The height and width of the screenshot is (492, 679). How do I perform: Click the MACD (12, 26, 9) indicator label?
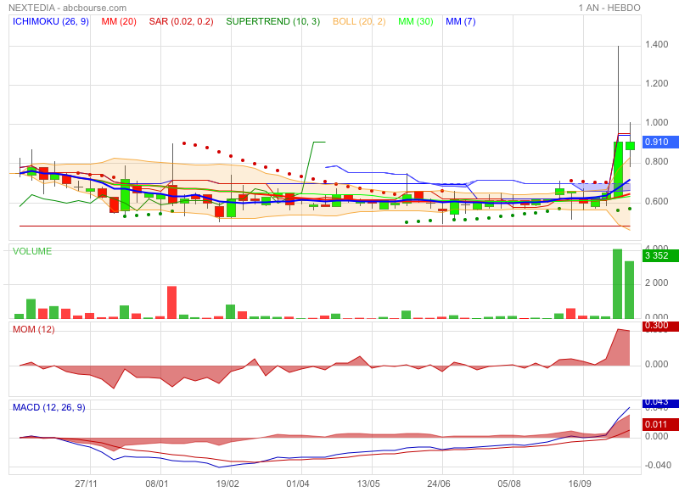[49, 407]
